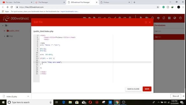Click Import bookmarks now link
186x105 pixels.
click(69, 12)
